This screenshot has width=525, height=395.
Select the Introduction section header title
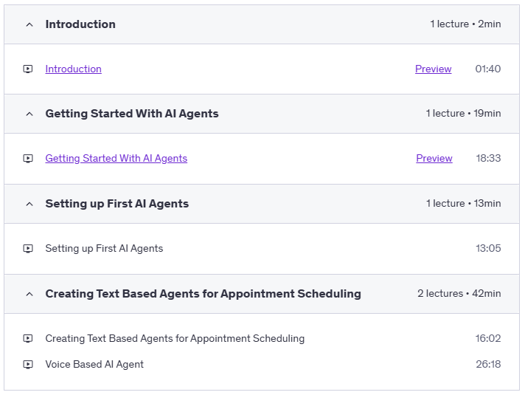click(x=80, y=24)
